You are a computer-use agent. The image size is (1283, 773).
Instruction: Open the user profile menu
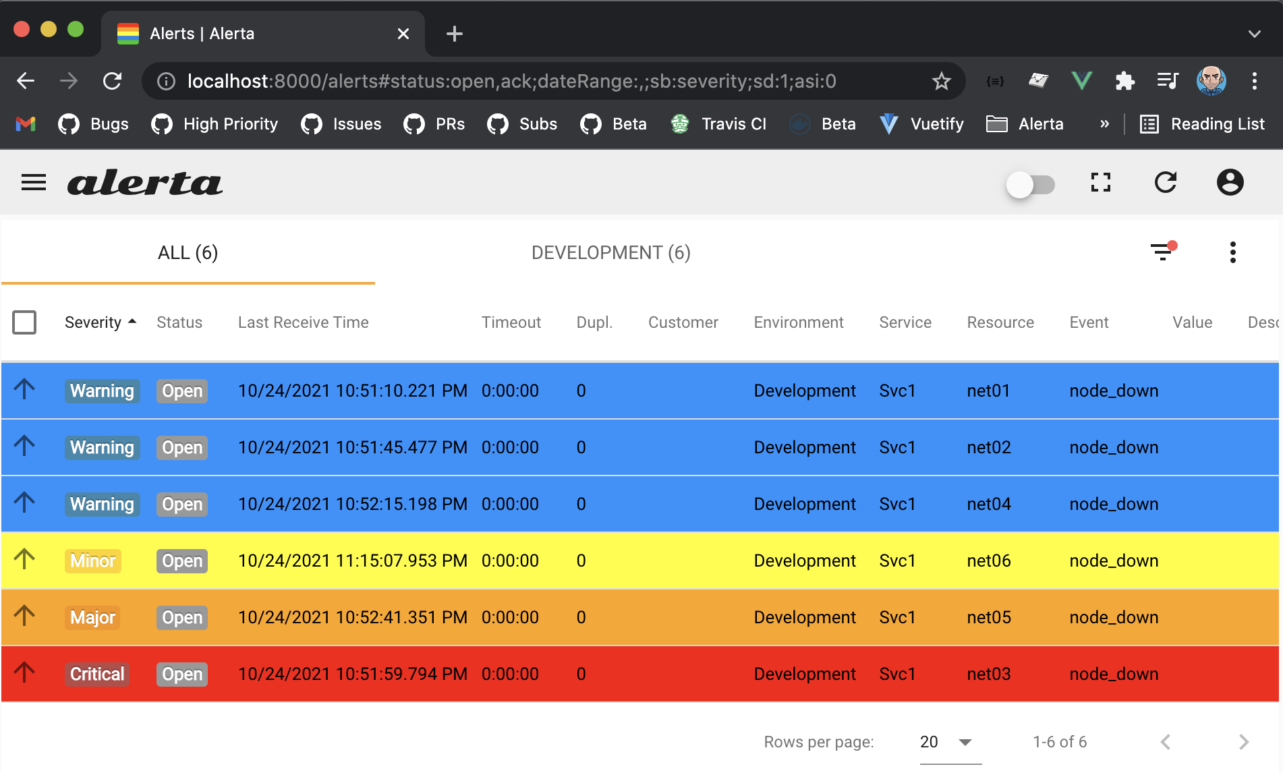coord(1230,182)
